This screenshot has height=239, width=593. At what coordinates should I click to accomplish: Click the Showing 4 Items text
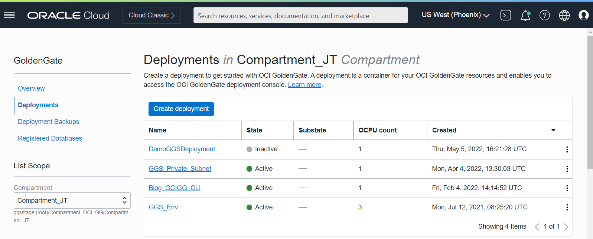coord(502,226)
